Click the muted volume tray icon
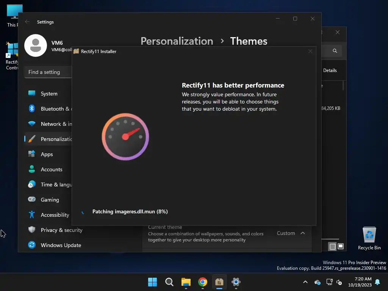The height and width of the screenshot is (291, 388). 339,282
